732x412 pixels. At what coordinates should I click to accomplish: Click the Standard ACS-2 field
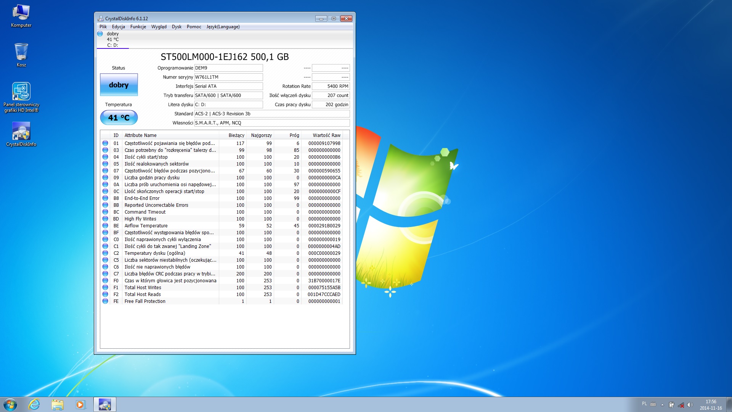(x=272, y=114)
